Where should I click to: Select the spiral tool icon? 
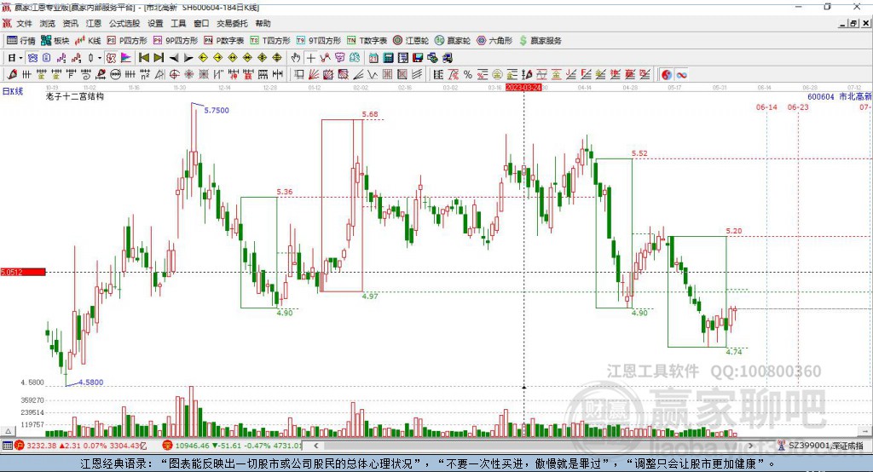(86, 74)
